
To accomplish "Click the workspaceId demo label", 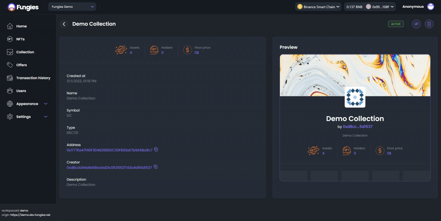I will [x=15, y=210].
